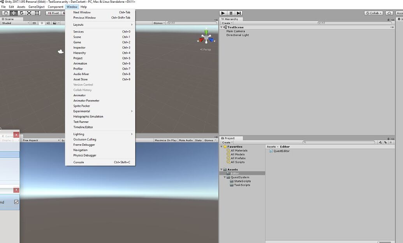Image resolution: width=403 pixels, height=243 pixels.
Task: Select the Scale tool
Action: pyautogui.click(x=29, y=13)
